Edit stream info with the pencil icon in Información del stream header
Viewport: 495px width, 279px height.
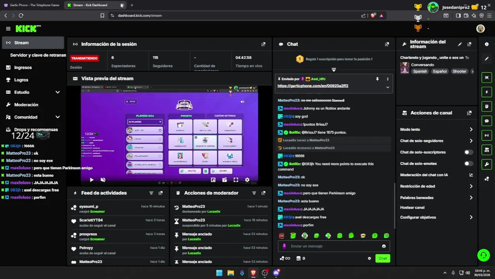460,44
